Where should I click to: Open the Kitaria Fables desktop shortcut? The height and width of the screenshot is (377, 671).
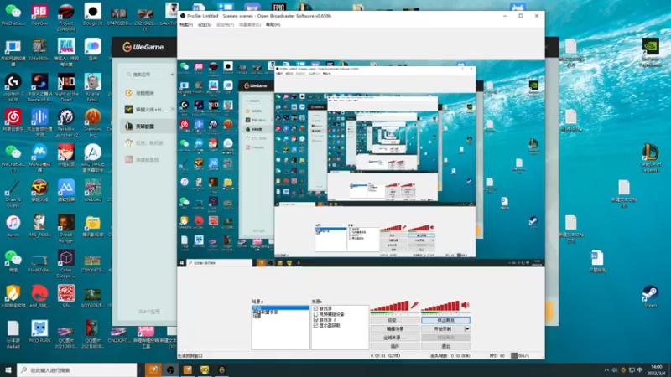pyautogui.click(x=92, y=87)
